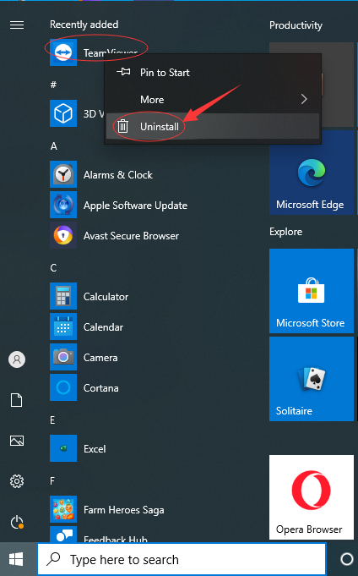Click the 'Farm Heroes Saga' label
This screenshot has width=358, height=576.
123,510
